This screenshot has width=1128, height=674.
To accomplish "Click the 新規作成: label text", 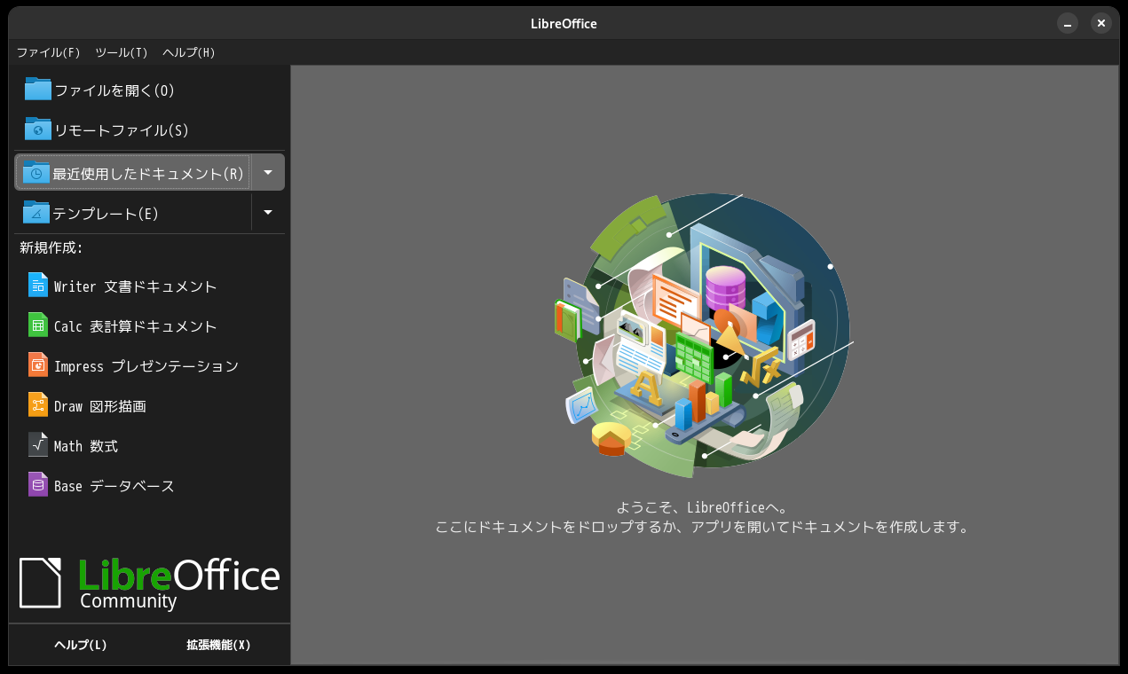I will tap(51, 247).
